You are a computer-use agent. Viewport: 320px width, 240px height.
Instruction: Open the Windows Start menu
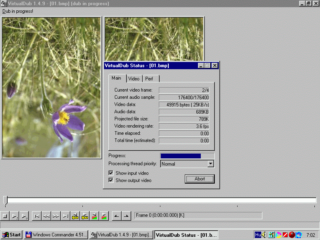12,235
